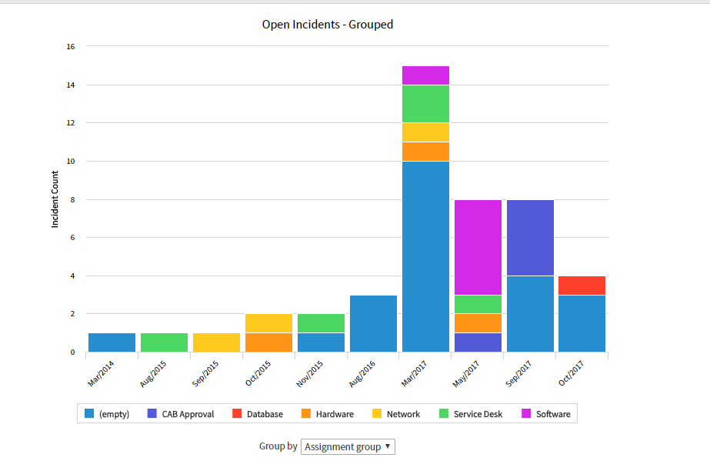The image size is (710, 471).
Task: Click the yellow Network legend swatch
Action: [x=377, y=414]
